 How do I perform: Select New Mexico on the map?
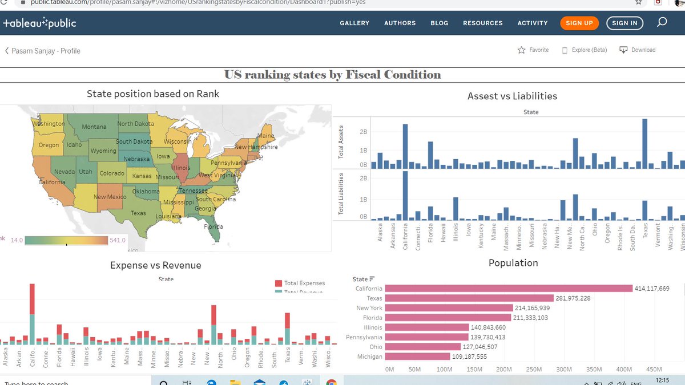(110, 197)
